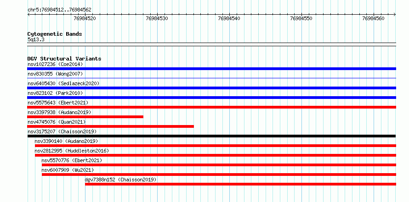Click ruler position 76984520

(x=85, y=18)
